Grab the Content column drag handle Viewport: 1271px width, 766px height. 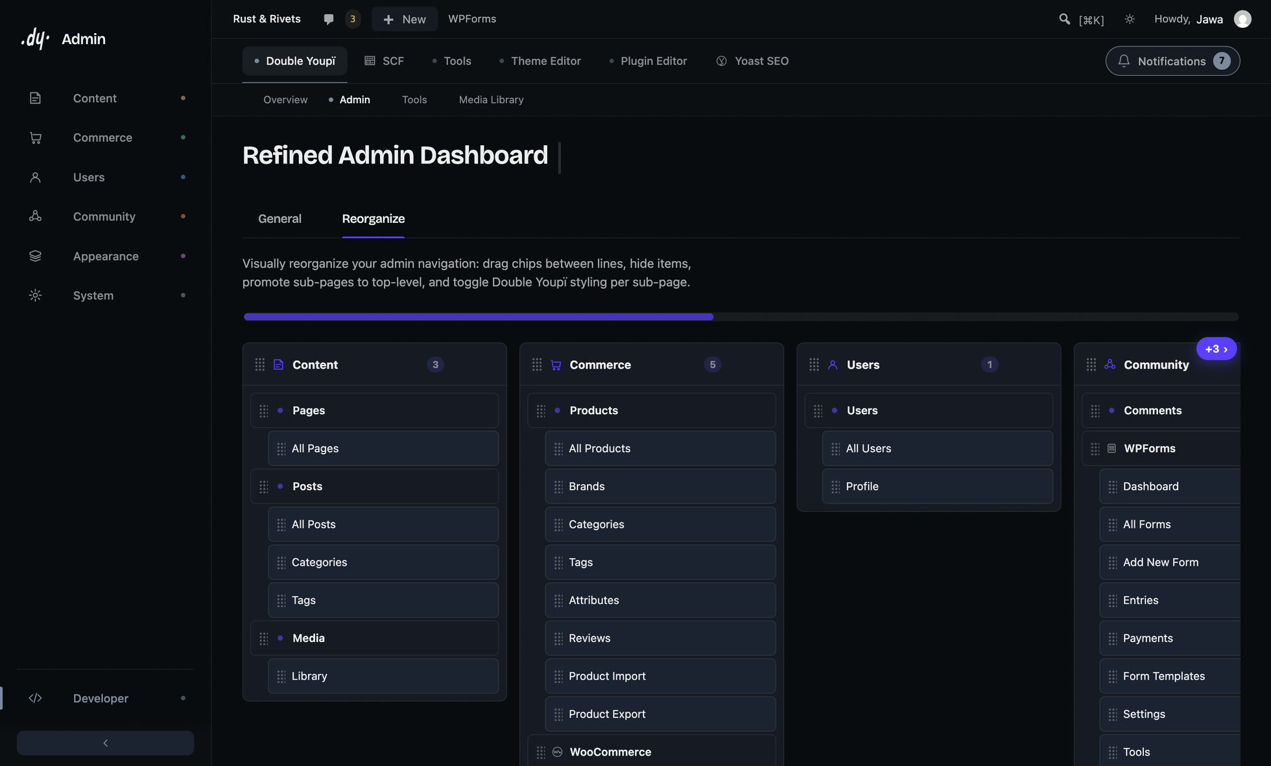point(259,365)
